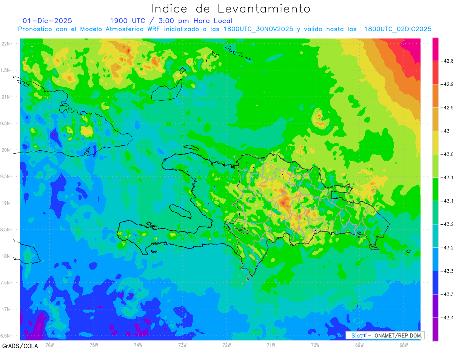Click the '72W' longitude axis label
Viewport: 453px width, 350px height.
[226, 344]
